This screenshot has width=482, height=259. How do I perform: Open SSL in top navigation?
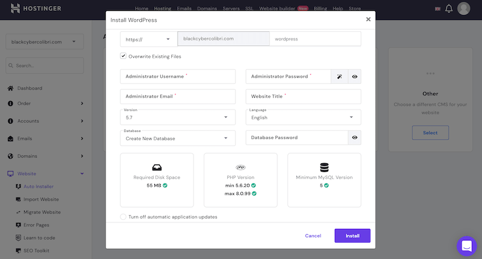[x=249, y=8]
